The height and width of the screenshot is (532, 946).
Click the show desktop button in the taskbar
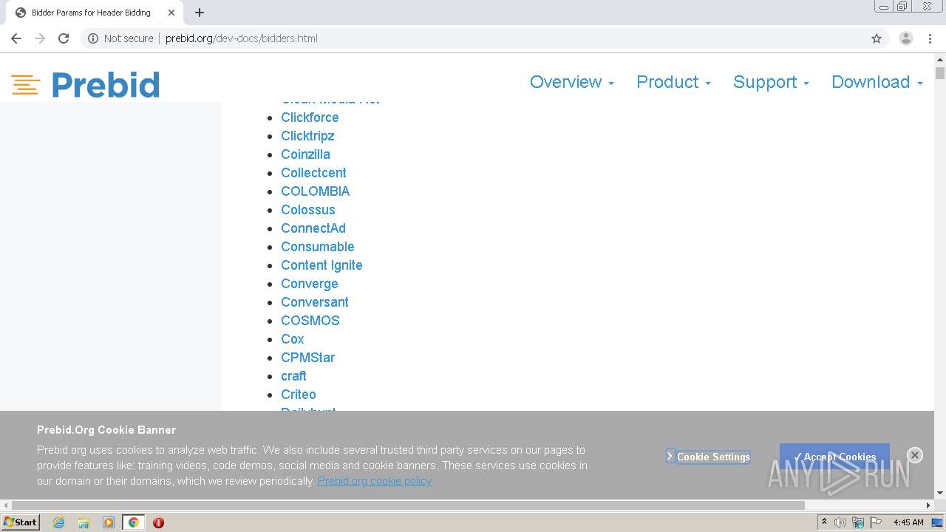939,522
